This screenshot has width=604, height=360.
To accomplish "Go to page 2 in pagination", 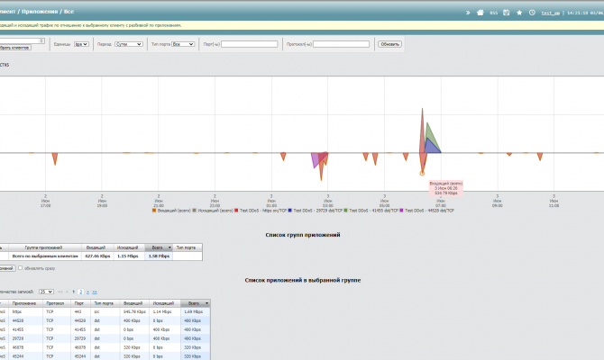I will pyautogui.click(x=79, y=292).
